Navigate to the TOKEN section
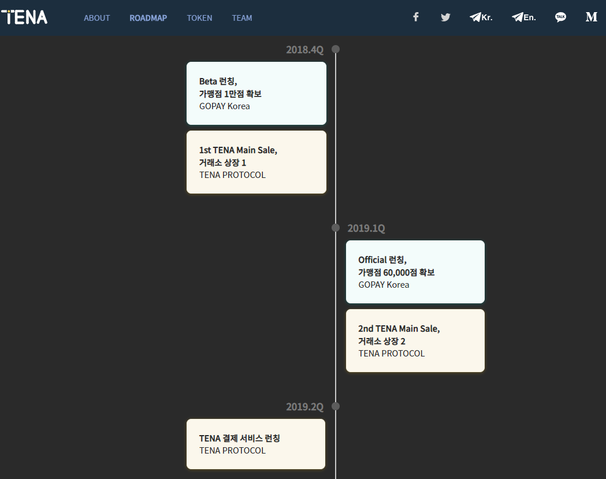 pos(199,18)
